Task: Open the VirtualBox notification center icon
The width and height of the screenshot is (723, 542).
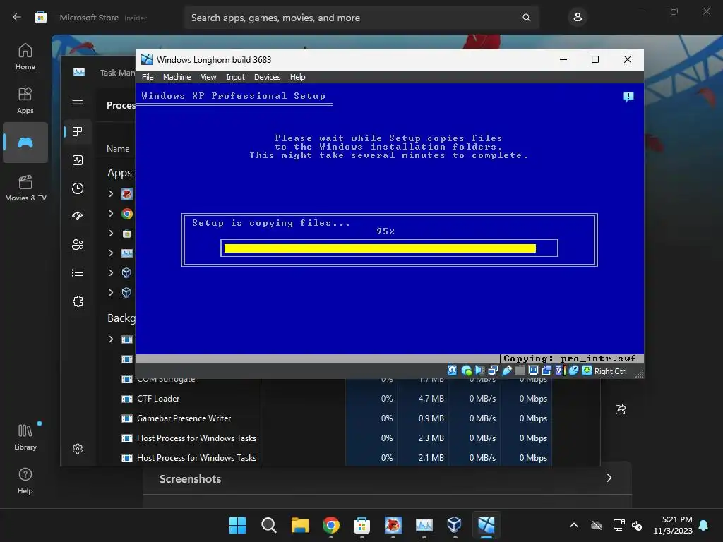Action: (628, 97)
